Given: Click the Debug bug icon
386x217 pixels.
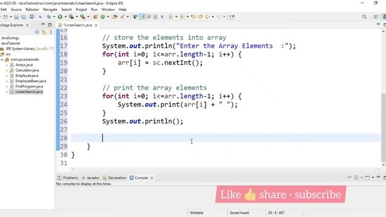Looking at the screenshot, I should coord(49,17).
